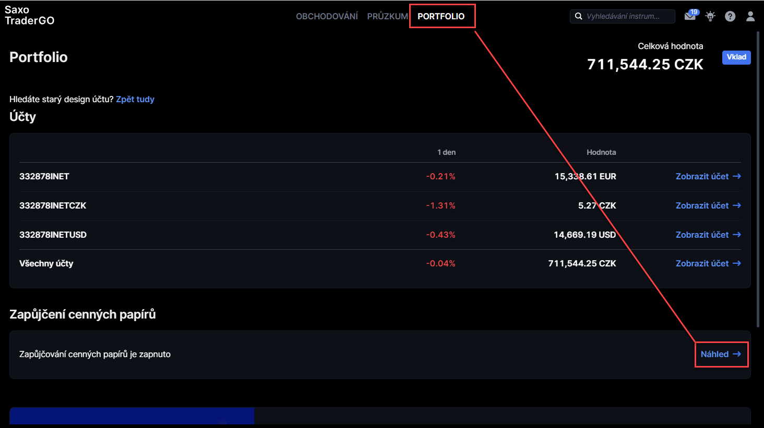
Task: Click the search magnifier icon
Action: tap(578, 16)
